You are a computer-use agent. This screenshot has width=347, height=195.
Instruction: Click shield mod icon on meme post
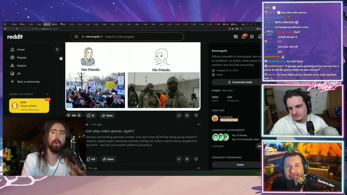click(x=196, y=115)
